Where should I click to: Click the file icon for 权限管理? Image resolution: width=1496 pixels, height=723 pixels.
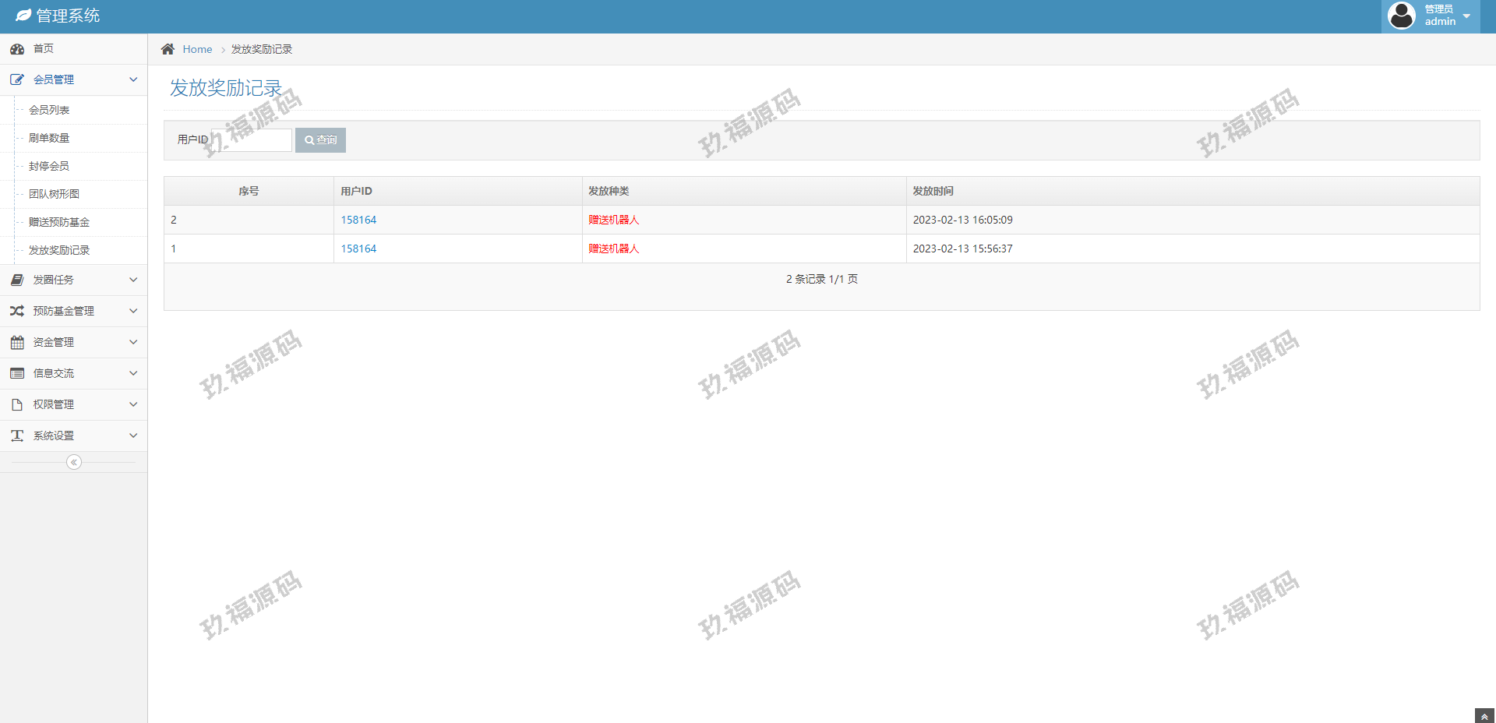point(17,404)
